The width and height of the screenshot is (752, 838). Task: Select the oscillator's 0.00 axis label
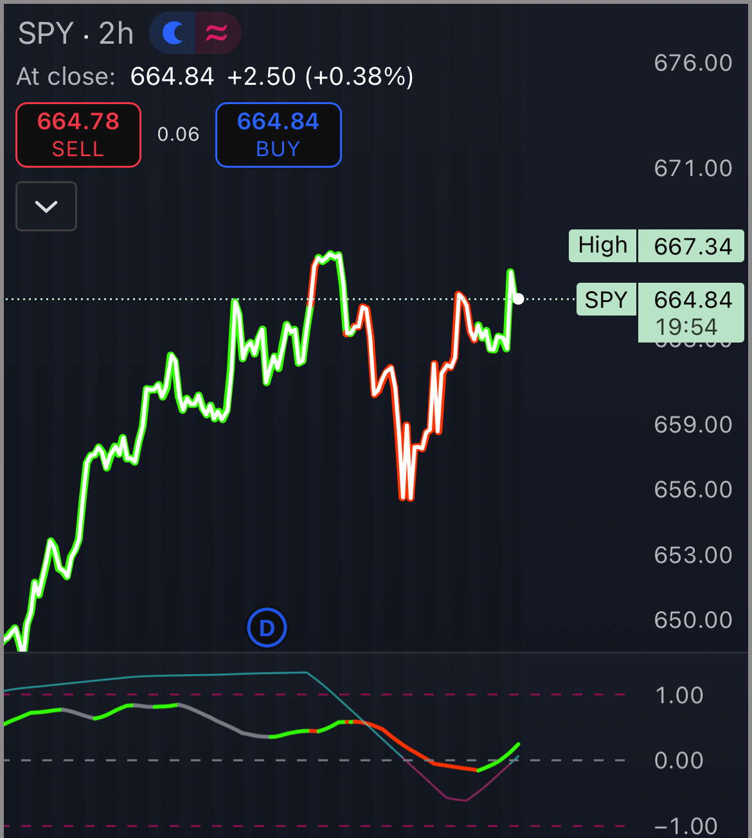pyautogui.click(x=679, y=761)
